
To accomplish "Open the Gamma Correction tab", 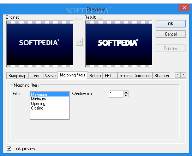I will [135, 76].
